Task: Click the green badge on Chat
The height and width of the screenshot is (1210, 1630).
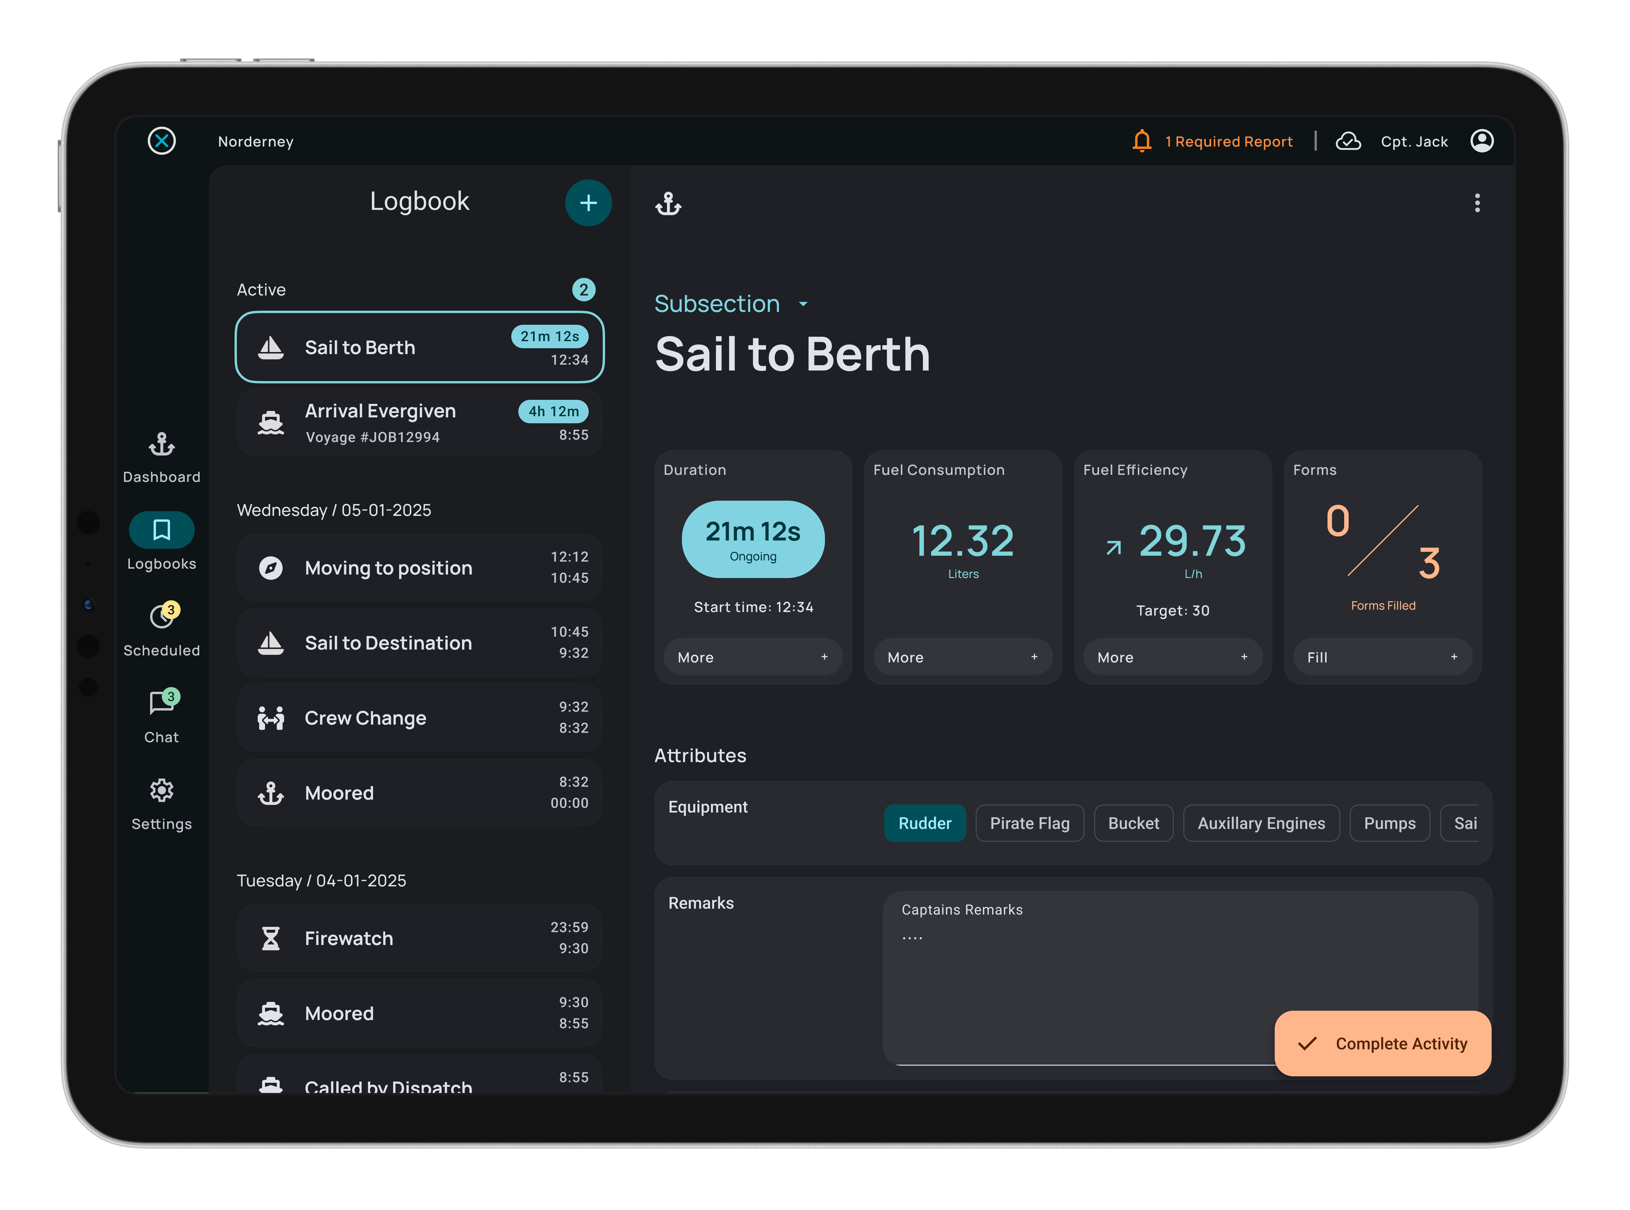Action: [x=171, y=696]
